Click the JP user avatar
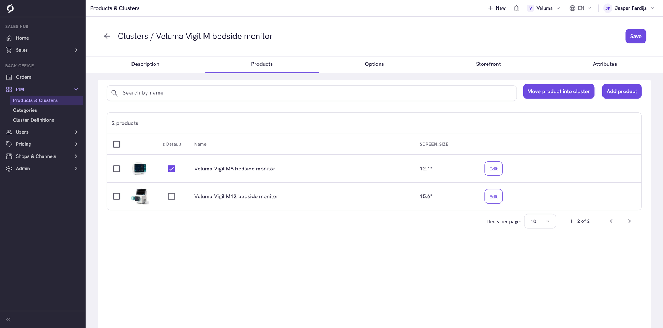The width and height of the screenshot is (663, 328). click(608, 8)
